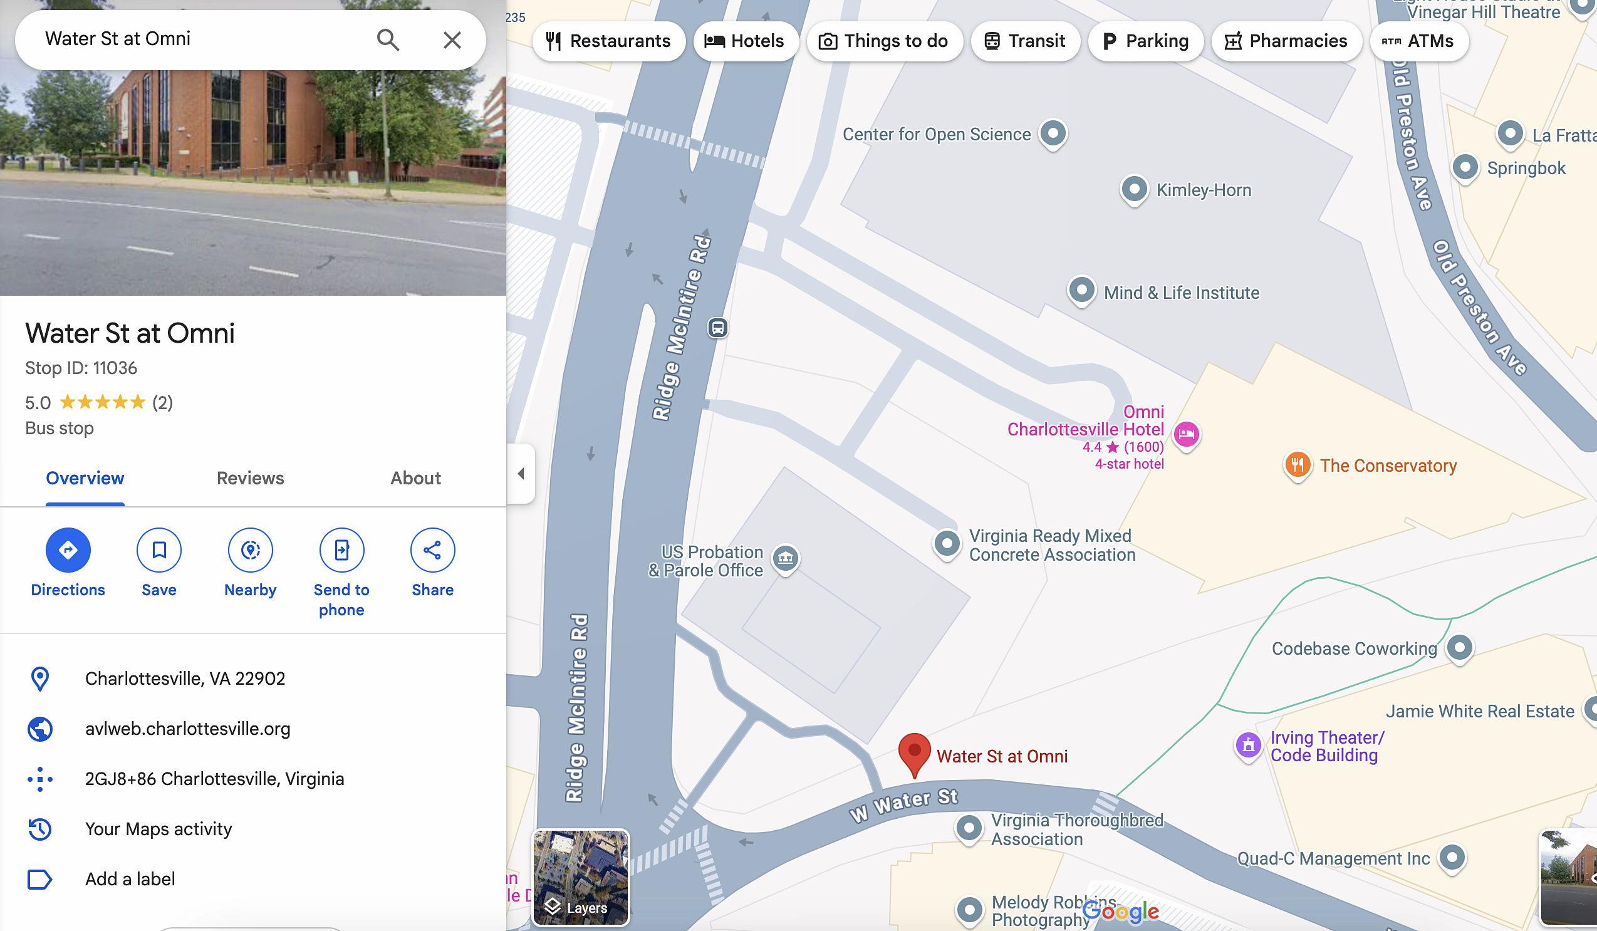This screenshot has height=931, width=1597.
Task: Send this place to phone
Action: pos(341,549)
